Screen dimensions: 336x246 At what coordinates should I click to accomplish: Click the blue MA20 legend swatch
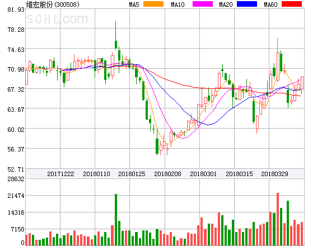point(247,4)
